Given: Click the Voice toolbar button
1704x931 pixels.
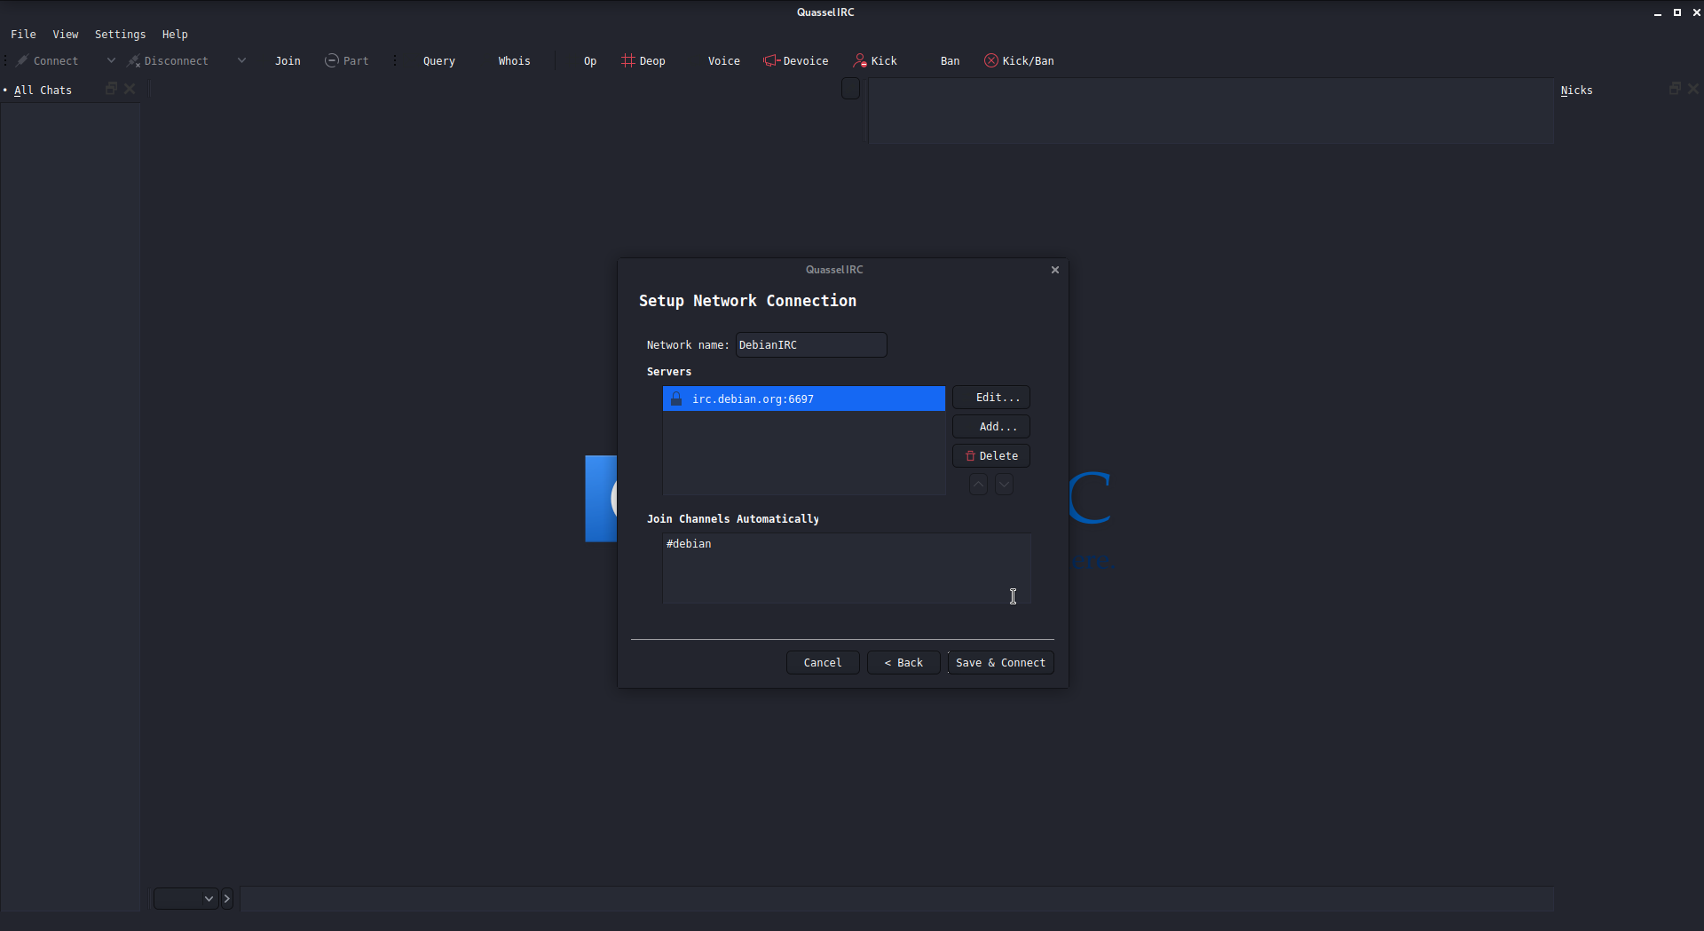Looking at the screenshot, I should click(x=724, y=61).
